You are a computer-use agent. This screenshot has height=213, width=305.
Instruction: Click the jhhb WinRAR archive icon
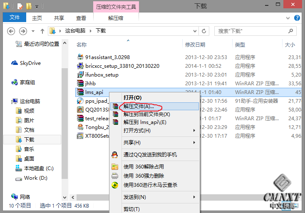80,83
